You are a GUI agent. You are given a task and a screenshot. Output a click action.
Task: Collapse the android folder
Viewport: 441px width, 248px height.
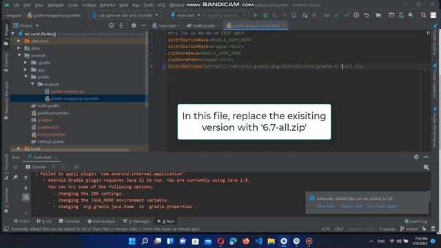click(x=19, y=55)
